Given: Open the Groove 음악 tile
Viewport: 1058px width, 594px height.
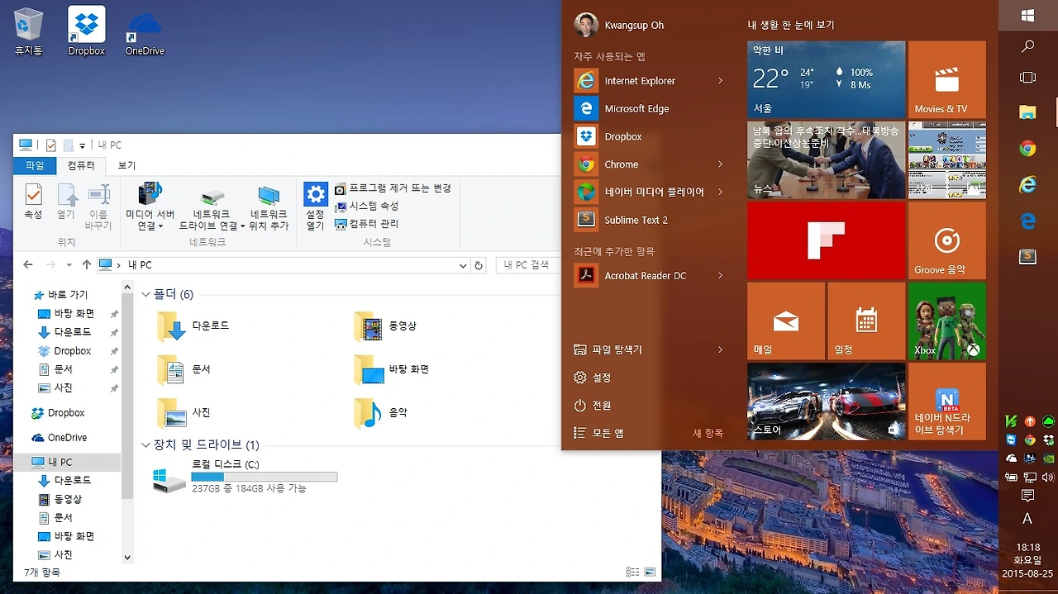Looking at the screenshot, I should click(946, 240).
